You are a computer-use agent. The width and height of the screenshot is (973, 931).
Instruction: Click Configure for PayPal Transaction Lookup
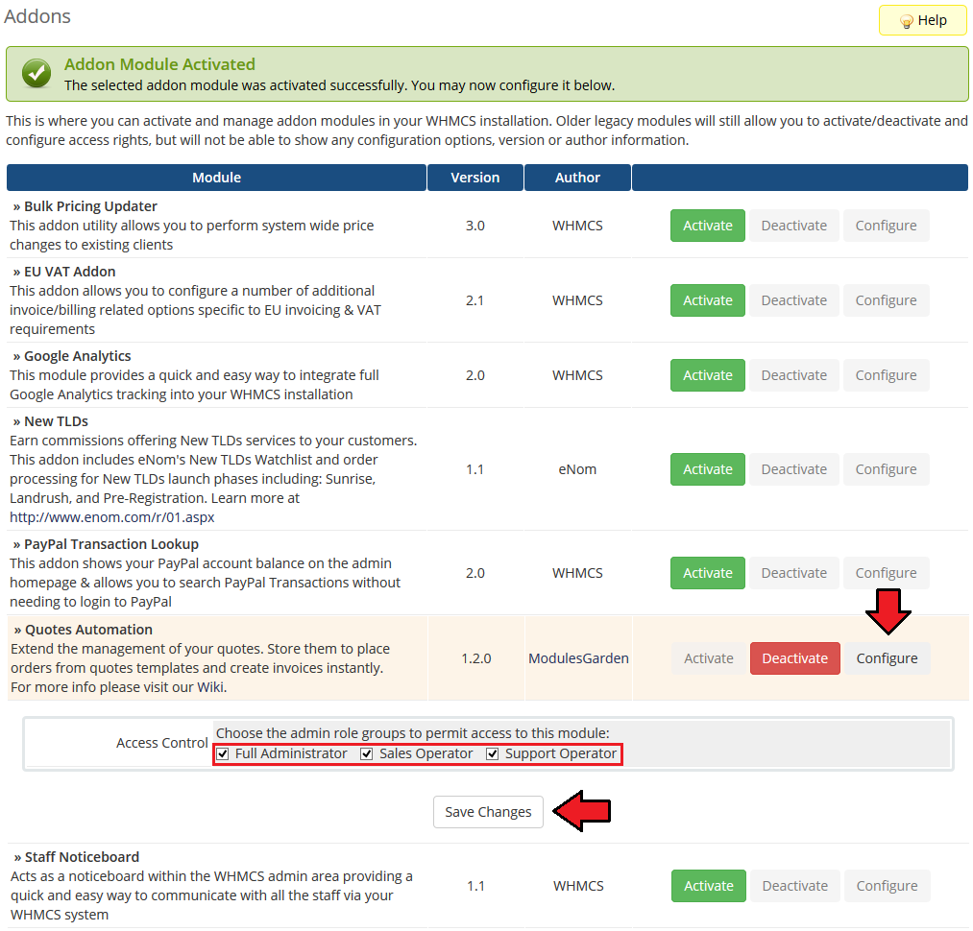coord(886,573)
